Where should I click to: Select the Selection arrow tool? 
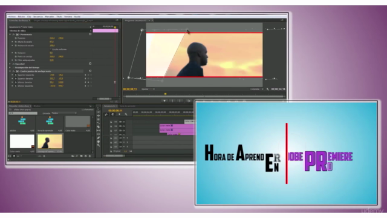coord(98,108)
